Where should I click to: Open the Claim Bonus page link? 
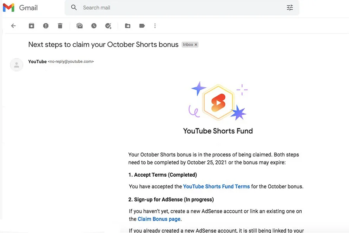click(159, 219)
